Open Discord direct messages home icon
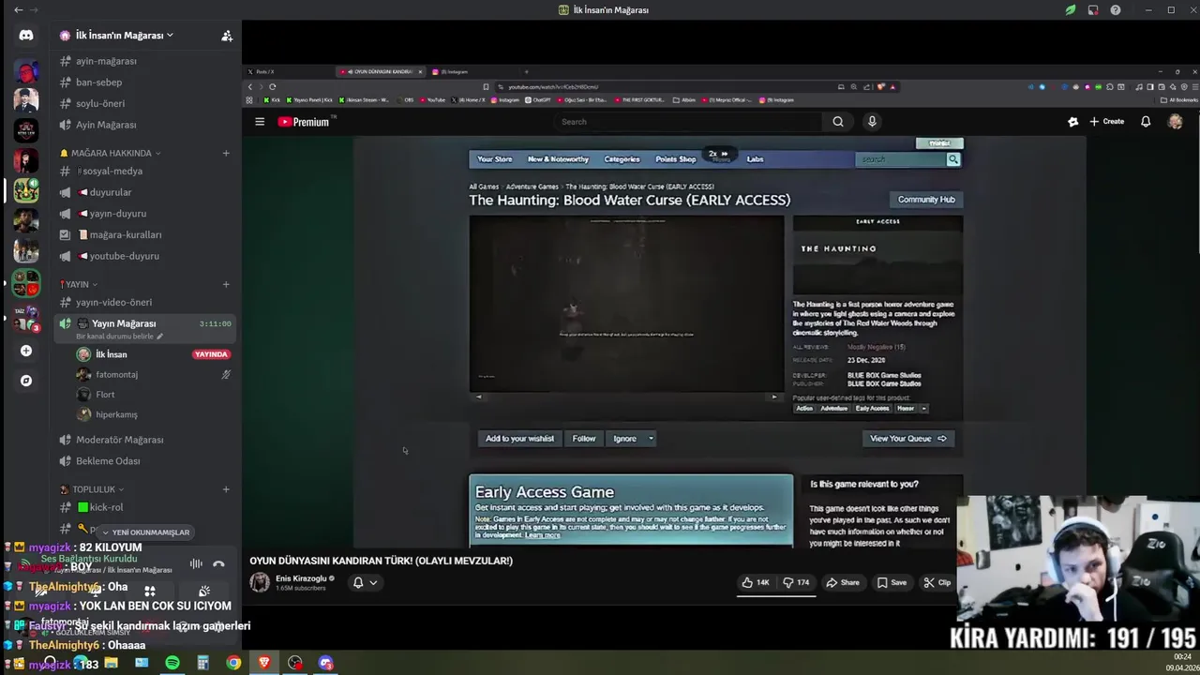The width and height of the screenshot is (1200, 675). click(26, 35)
